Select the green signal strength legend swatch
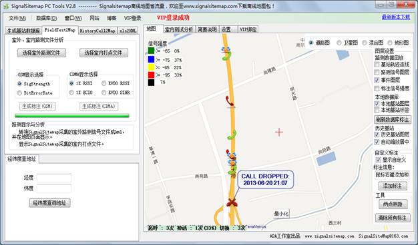418x245 pixels. pyautogui.click(x=151, y=51)
